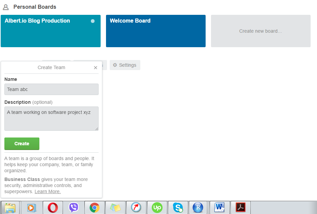
Task: Launch the media player taskbar icon
Action: (32, 208)
